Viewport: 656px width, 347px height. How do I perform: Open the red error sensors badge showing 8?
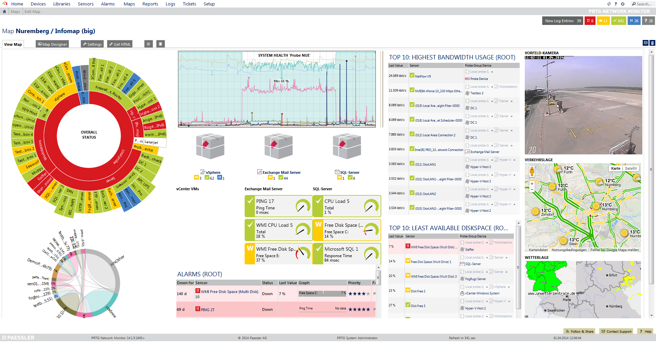pos(590,20)
